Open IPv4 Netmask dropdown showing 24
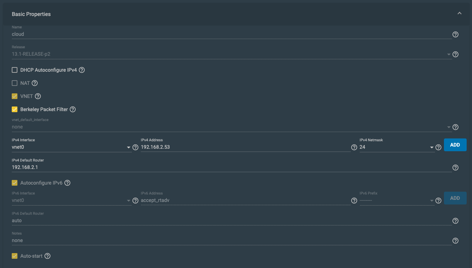The image size is (472, 268). pos(397,147)
